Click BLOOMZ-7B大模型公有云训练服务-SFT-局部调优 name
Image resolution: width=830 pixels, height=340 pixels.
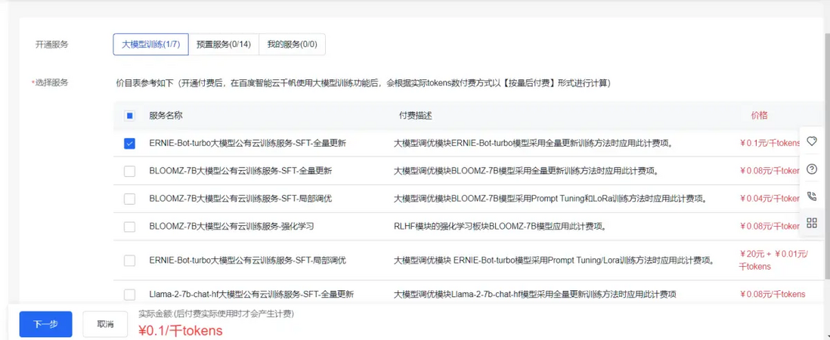coord(241,199)
